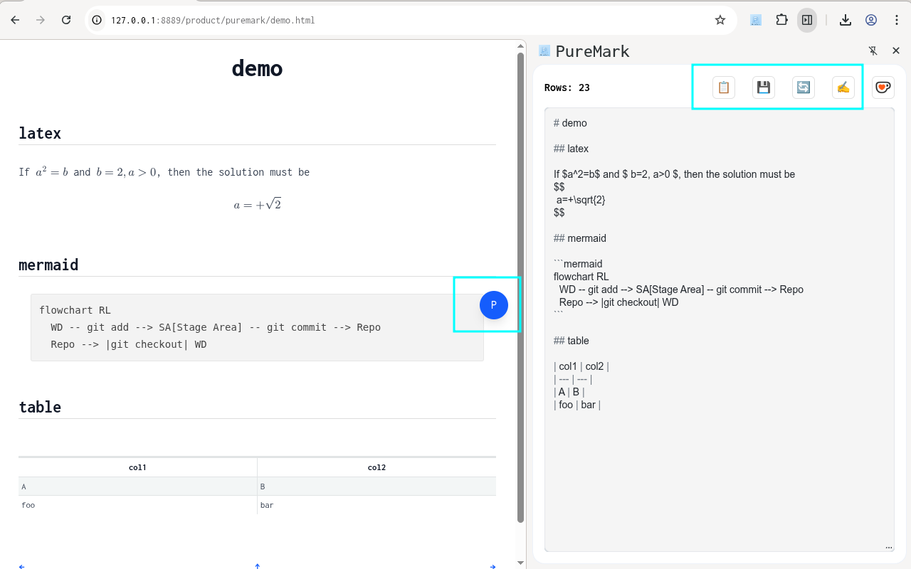Click the "flowchart RL" line in rendered code block
The image size is (911, 569).
pyautogui.click(x=75, y=310)
